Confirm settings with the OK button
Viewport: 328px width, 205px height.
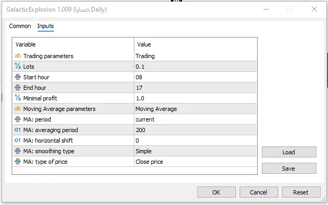click(x=216, y=192)
